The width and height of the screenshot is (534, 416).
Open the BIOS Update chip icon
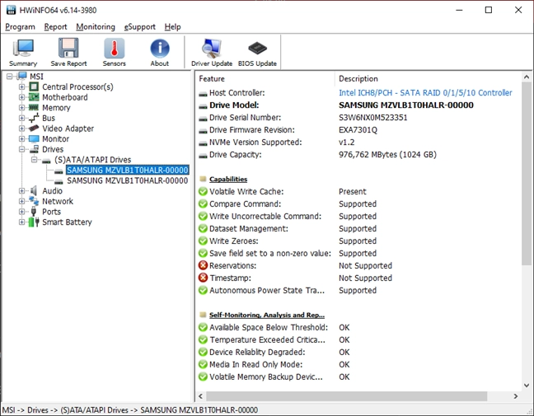[257, 53]
